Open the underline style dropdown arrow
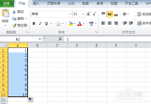Viewport: 151px width, 104px height. [x=51, y=23]
